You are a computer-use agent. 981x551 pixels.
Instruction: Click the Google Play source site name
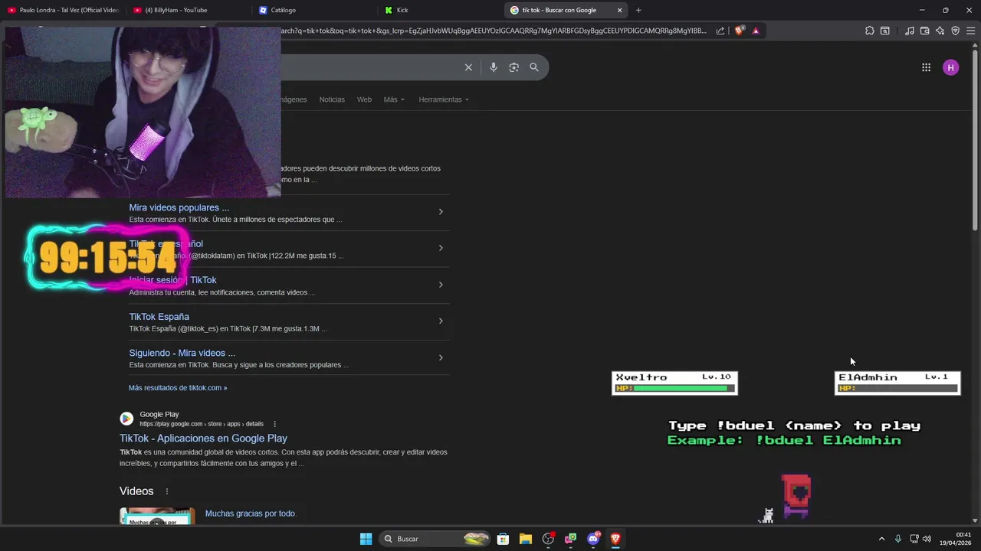[159, 415]
